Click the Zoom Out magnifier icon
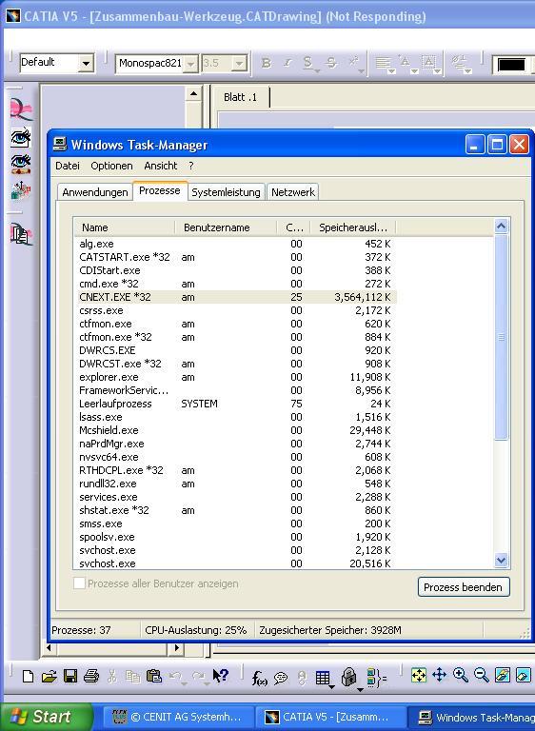Viewport: 535px width, 731px height. point(482,675)
